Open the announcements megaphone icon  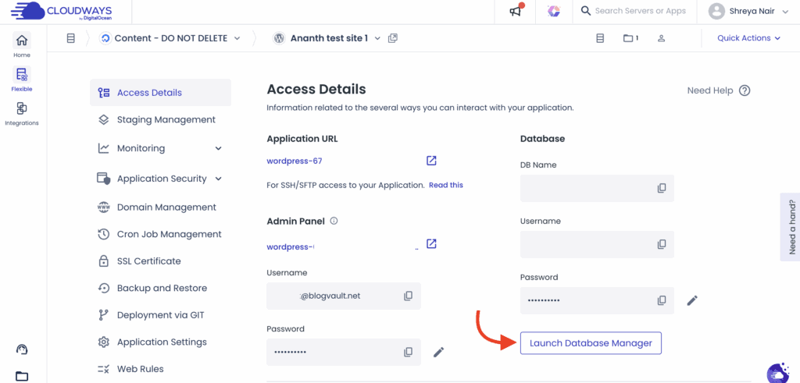[516, 11]
